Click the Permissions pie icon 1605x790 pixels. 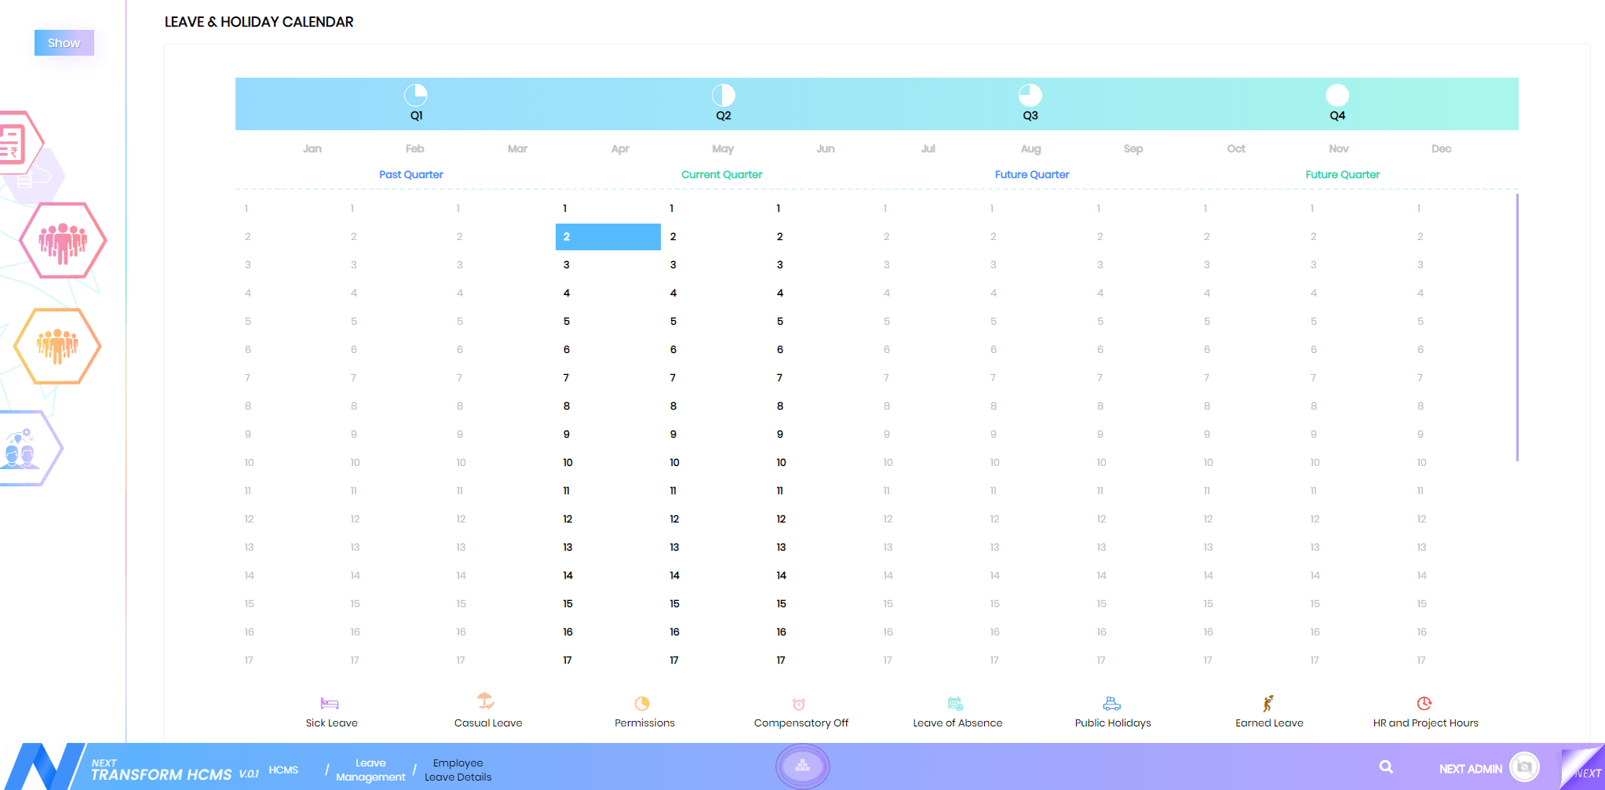click(x=642, y=704)
